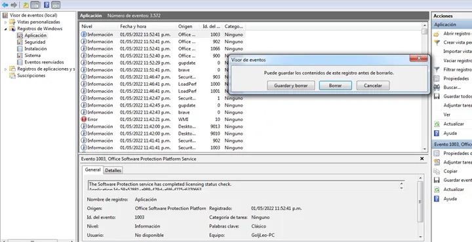The height and width of the screenshot is (242, 472).
Task: Click Actualizar under the Evento 1003 section
Action: [x=454, y=190]
